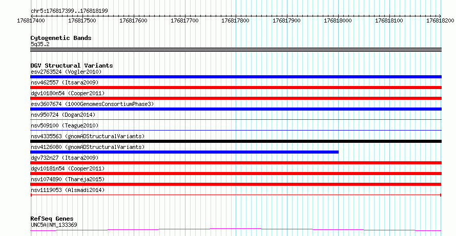Click the esv2763524 (Vogler2010) variant label
456x236 pixels.
point(66,72)
